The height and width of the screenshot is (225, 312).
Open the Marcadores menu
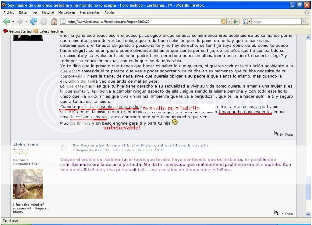point(67,12)
